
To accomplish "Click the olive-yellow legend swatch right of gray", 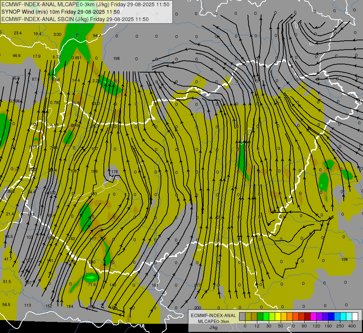I will (x=248, y=317).
